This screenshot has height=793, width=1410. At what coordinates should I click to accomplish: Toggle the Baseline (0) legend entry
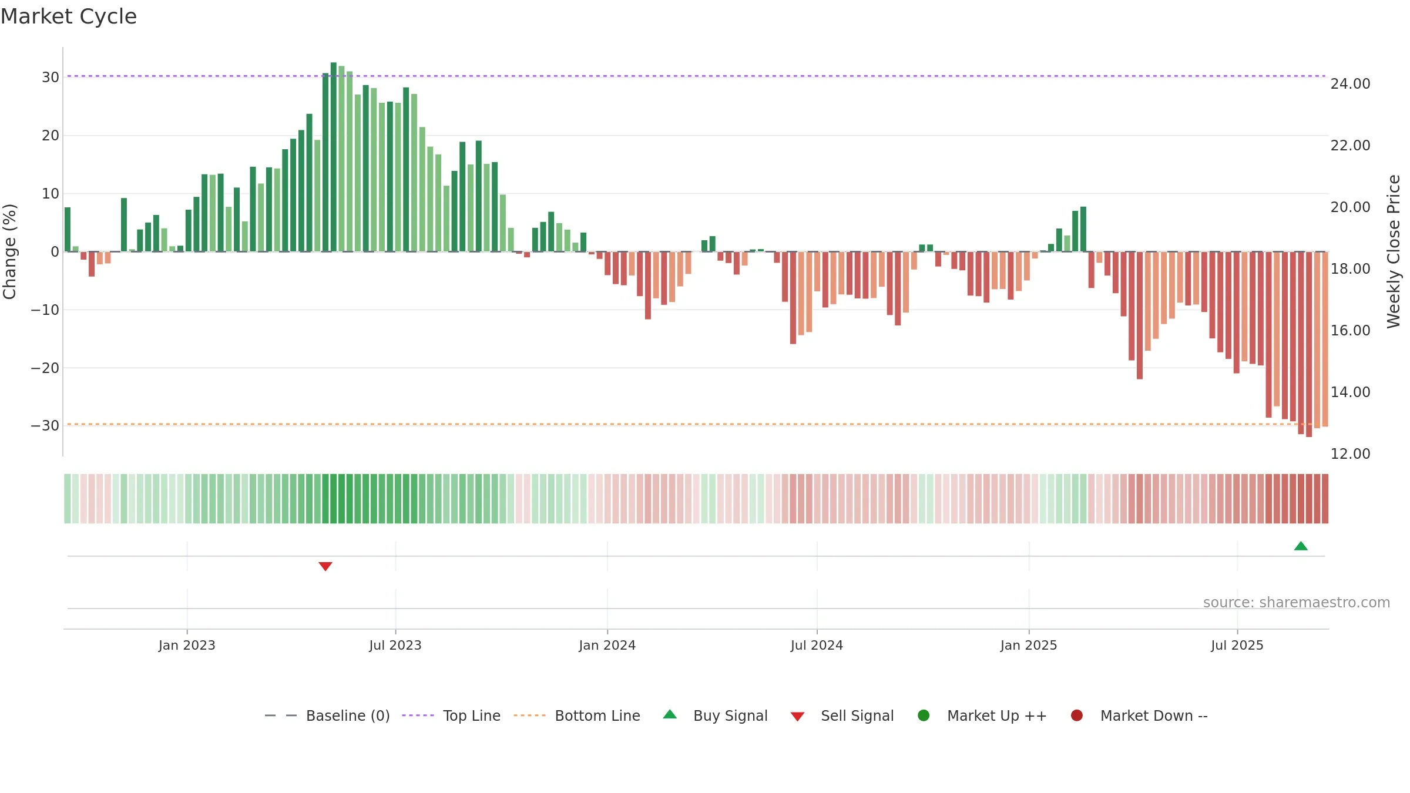click(x=327, y=715)
